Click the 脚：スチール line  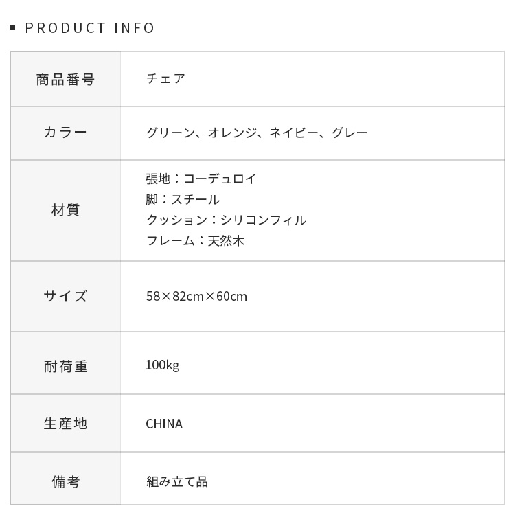pos(183,200)
